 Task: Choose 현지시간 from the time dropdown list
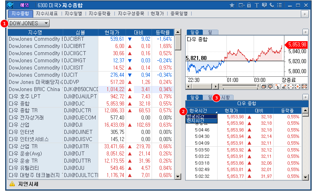click(202, 121)
